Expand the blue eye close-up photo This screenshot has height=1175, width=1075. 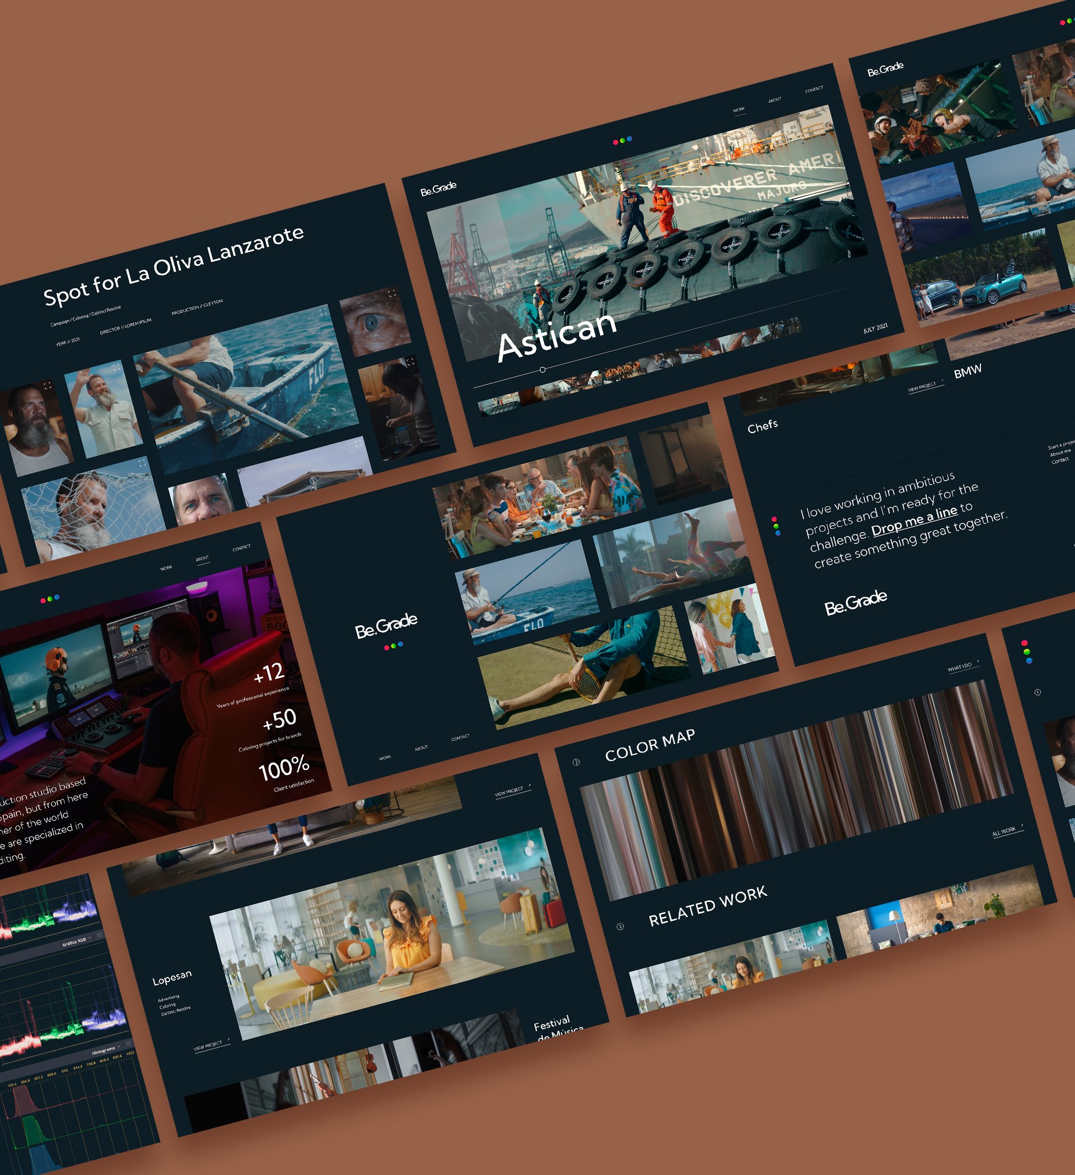point(392,294)
